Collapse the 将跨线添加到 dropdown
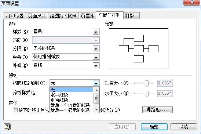 (96, 83)
